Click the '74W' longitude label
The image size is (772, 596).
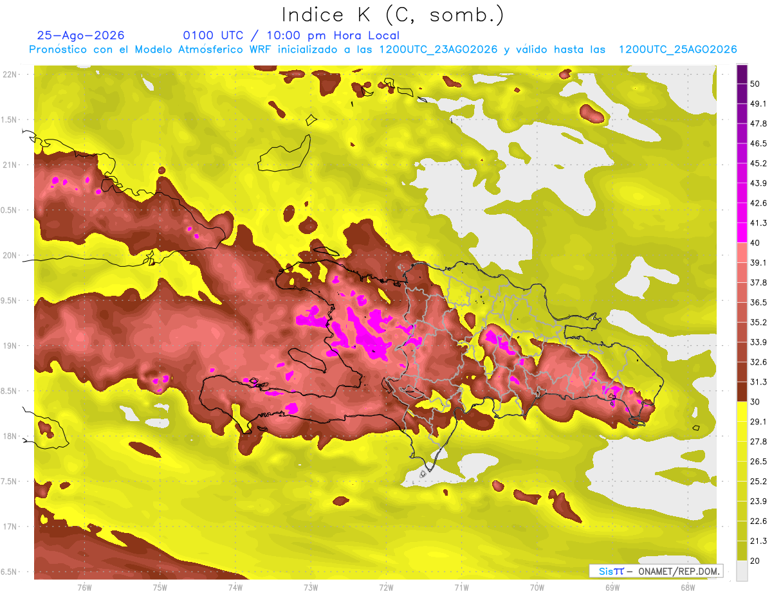click(x=235, y=588)
